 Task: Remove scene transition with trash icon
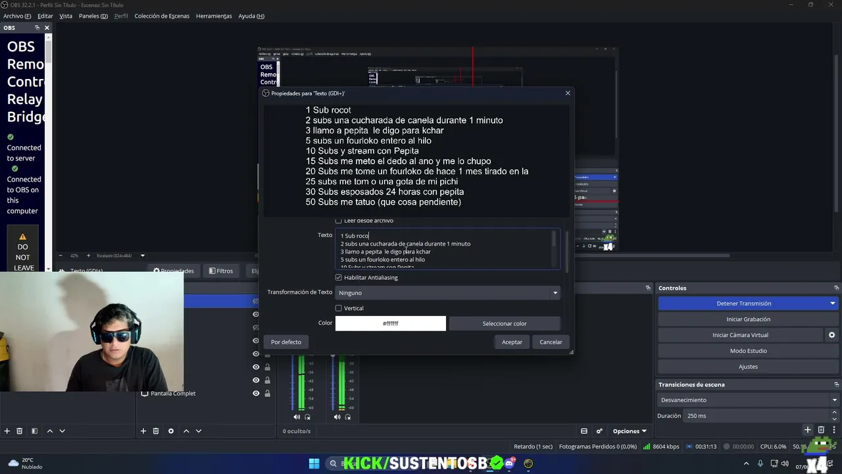tap(821, 430)
